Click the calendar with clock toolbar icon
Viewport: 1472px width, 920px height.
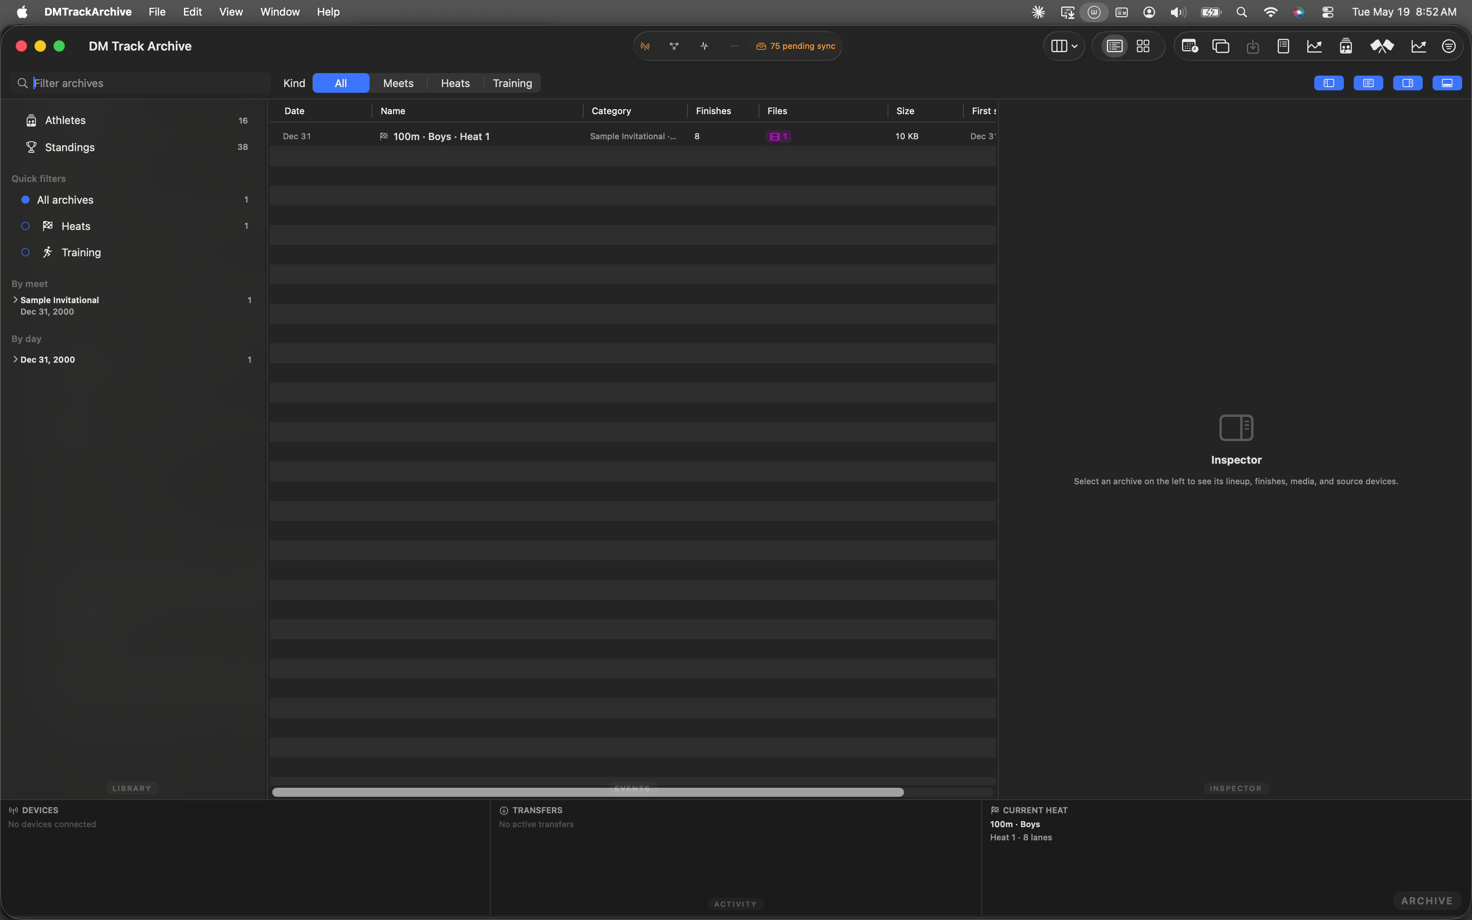point(1189,46)
